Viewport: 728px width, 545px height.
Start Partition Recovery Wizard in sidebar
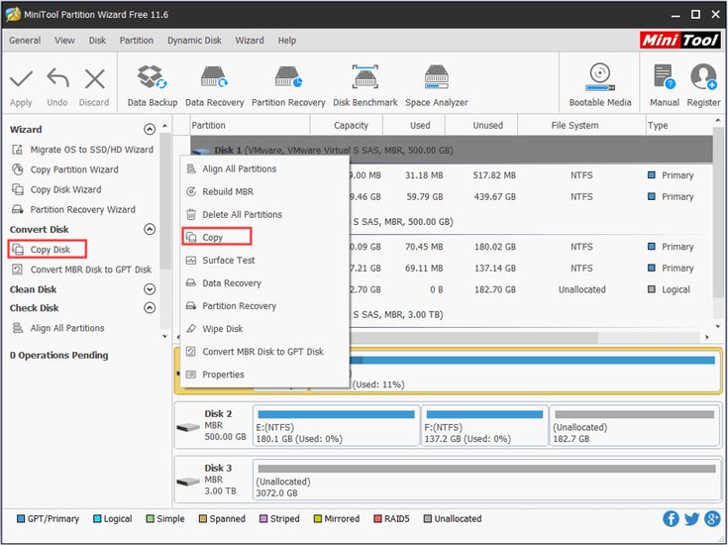(x=73, y=209)
